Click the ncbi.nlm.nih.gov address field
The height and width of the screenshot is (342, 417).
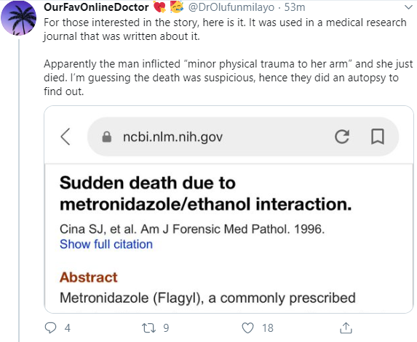click(x=243, y=137)
